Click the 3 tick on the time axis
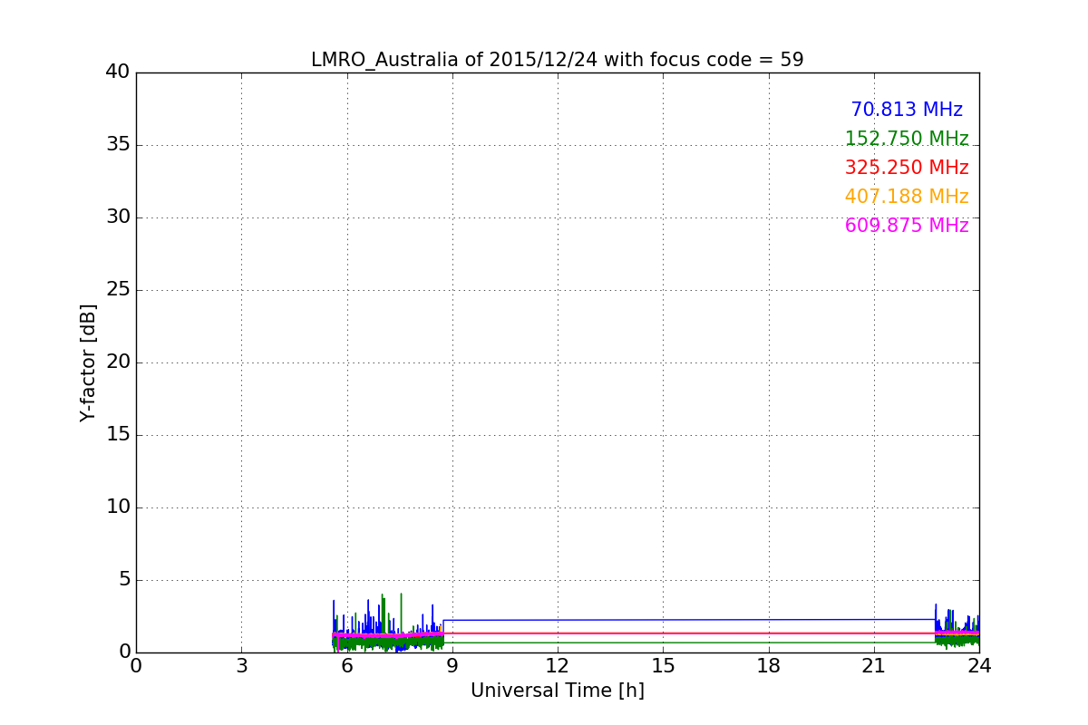The width and height of the screenshot is (1088, 725). pos(241,666)
